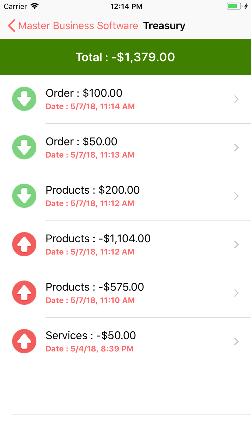This screenshot has width=251, height=446.
Task: Expand the Order $100.00 row chevron
Action: point(236,99)
